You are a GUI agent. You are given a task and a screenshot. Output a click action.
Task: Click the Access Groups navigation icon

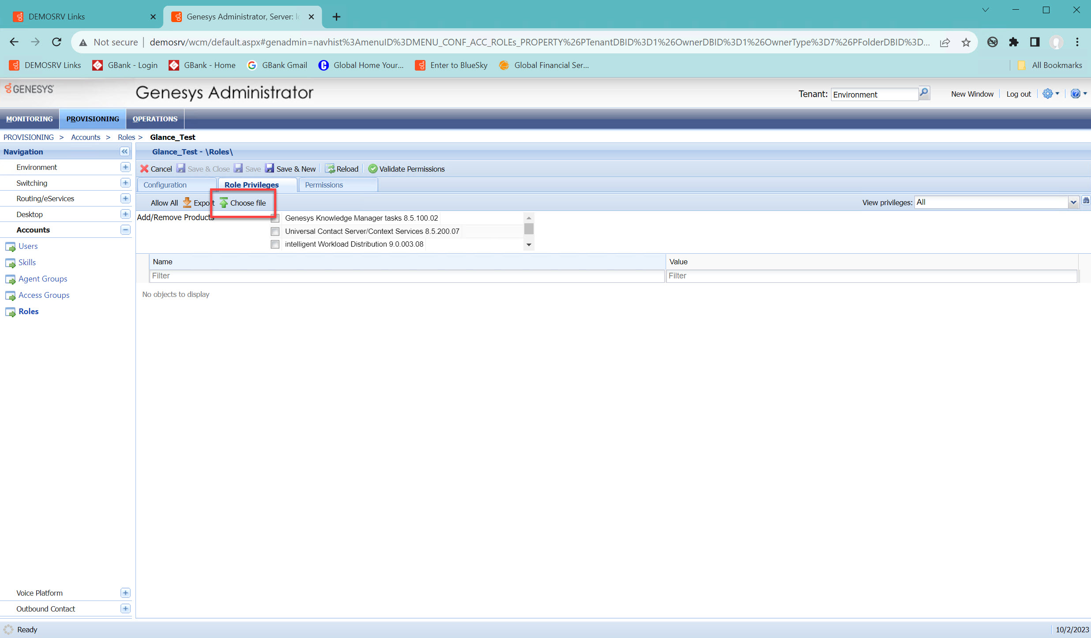pos(10,295)
